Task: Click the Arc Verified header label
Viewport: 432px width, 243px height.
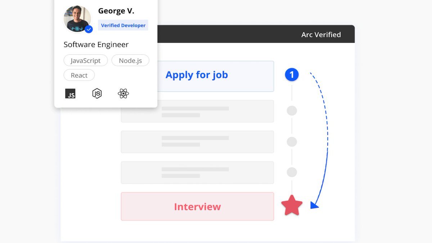Action: point(321,35)
